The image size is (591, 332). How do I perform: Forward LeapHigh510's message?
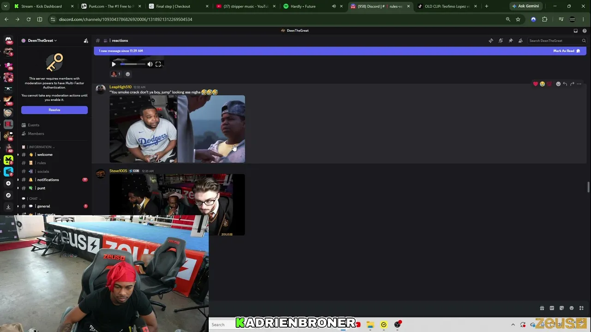572,84
